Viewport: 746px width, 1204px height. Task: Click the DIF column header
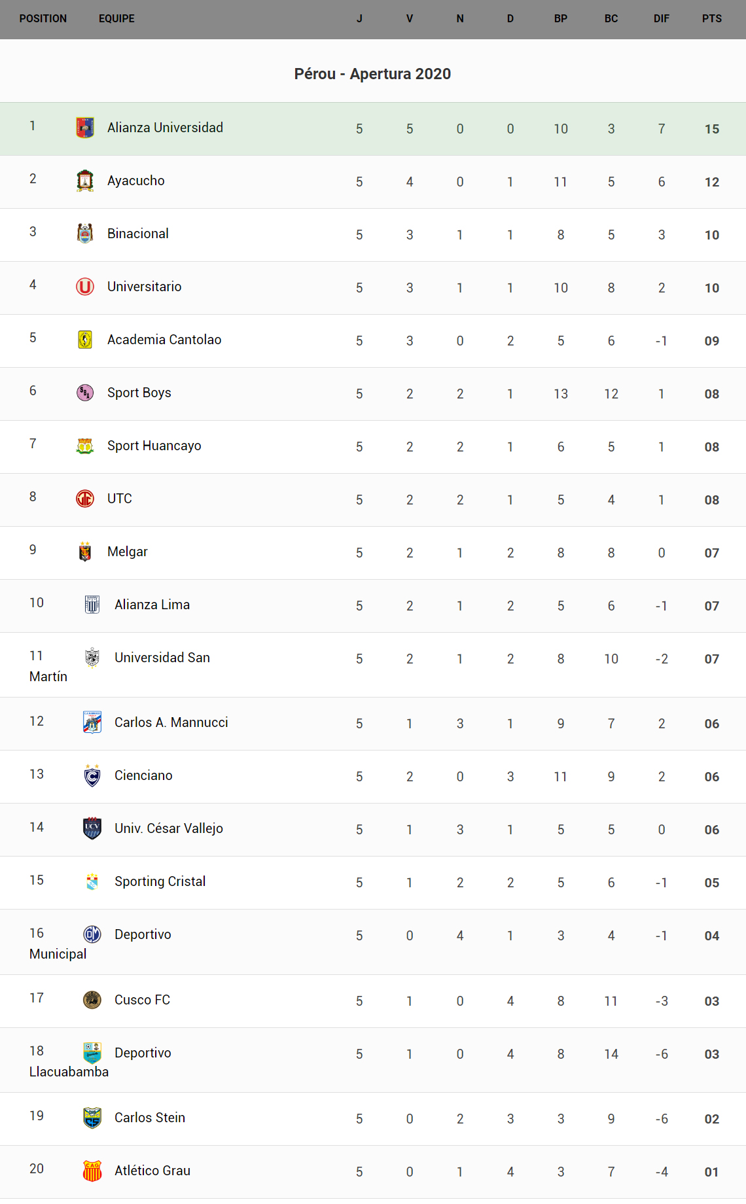(661, 18)
